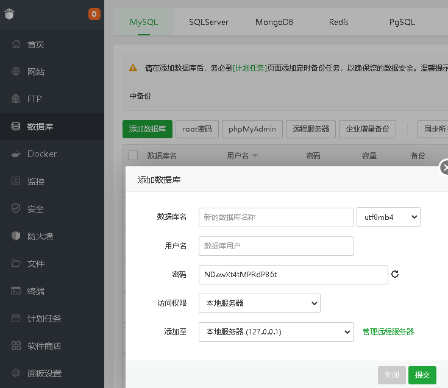Open the 添加至 server dropdown

click(x=276, y=332)
